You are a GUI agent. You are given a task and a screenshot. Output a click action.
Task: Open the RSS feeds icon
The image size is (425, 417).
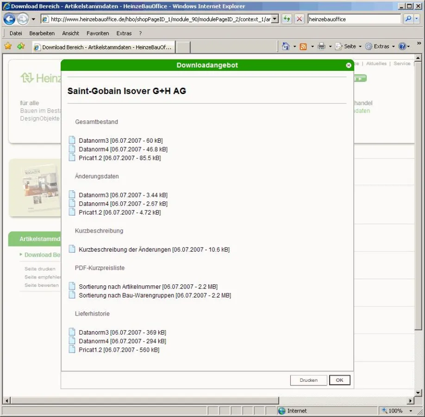304,46
